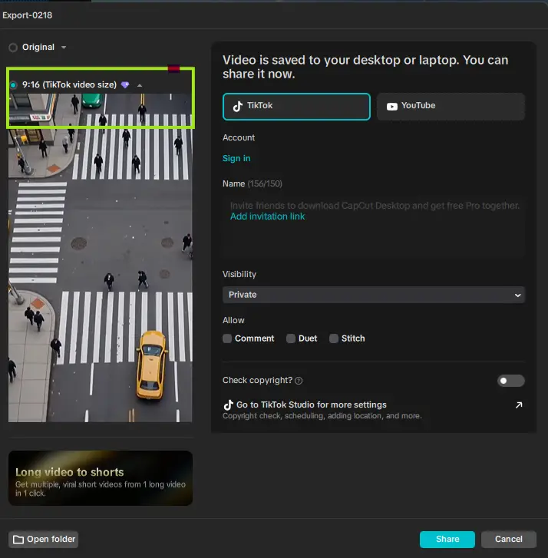The image size is (548, 558).
Task: Click the TikTok Studio note icon
Action: click(x=228, y=404)
